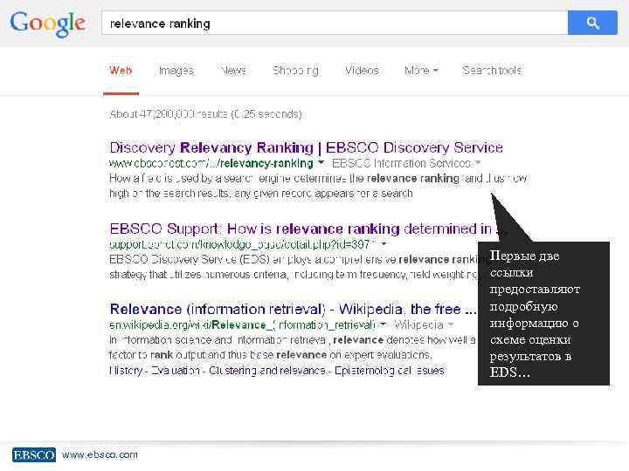Viewport: 629px width, 471px height.
Task: Select the Web tab
Action: 121,71
